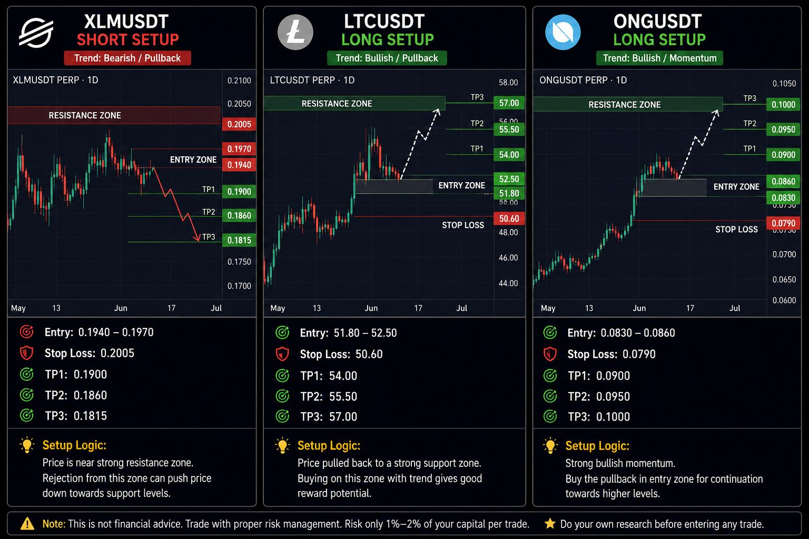This screenshot has width=809, height=539.
Task: Click the green 0.1900 price tag on XLMUSDT chart
Action: [239, 192]
